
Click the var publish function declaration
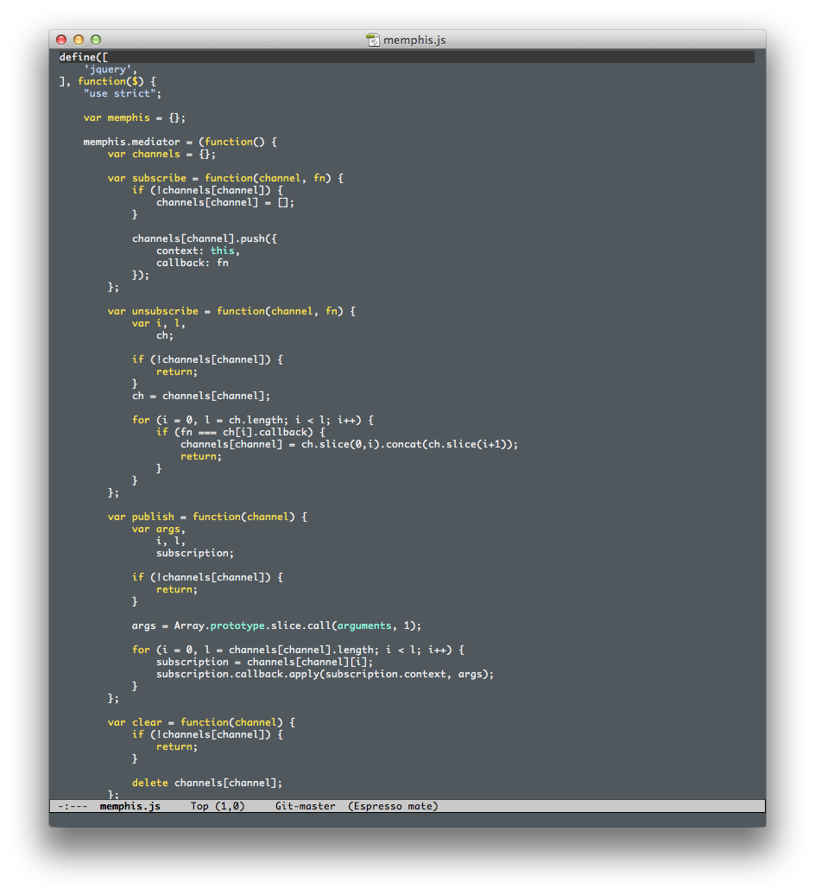click(207, 517)
